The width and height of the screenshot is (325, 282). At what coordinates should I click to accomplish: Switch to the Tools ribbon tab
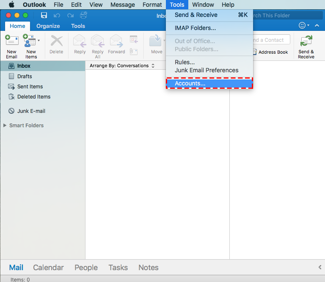click(78, 26)
